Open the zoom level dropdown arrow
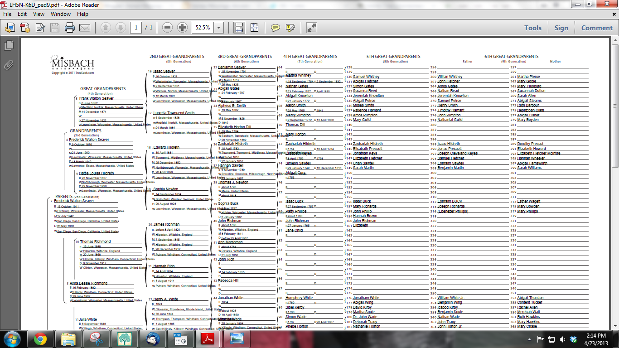The image size is (619, 348). (219, 28)
